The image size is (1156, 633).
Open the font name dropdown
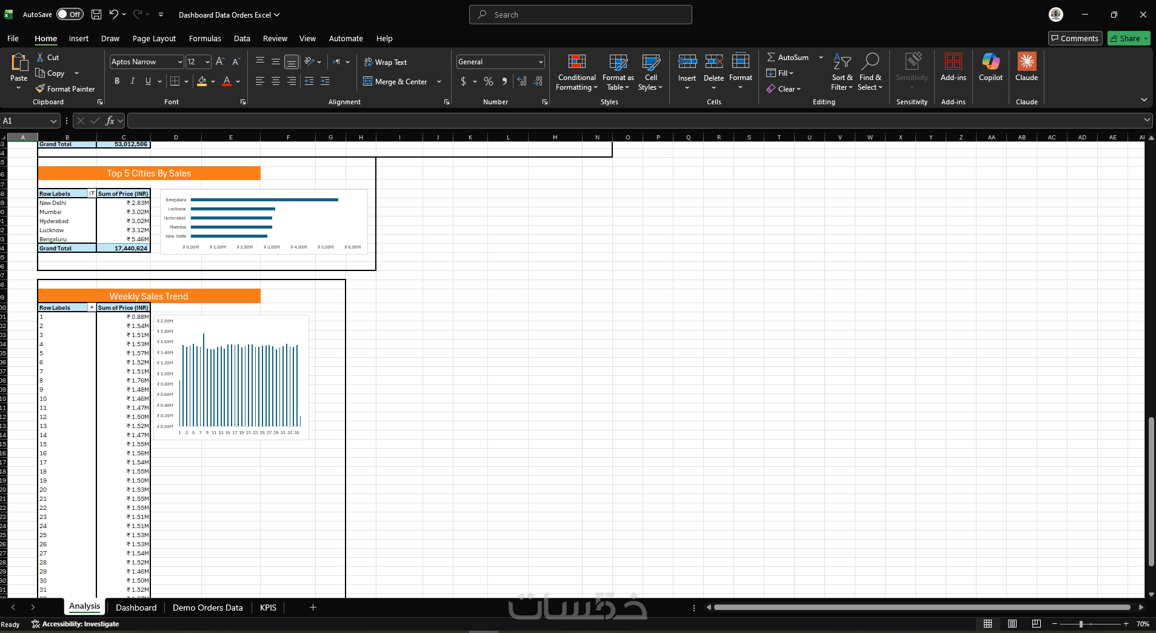click(180, 62)
